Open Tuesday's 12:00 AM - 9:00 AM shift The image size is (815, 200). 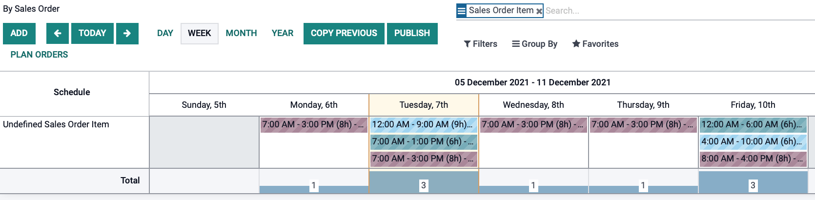pyautogui.click(x=424, y=124)
